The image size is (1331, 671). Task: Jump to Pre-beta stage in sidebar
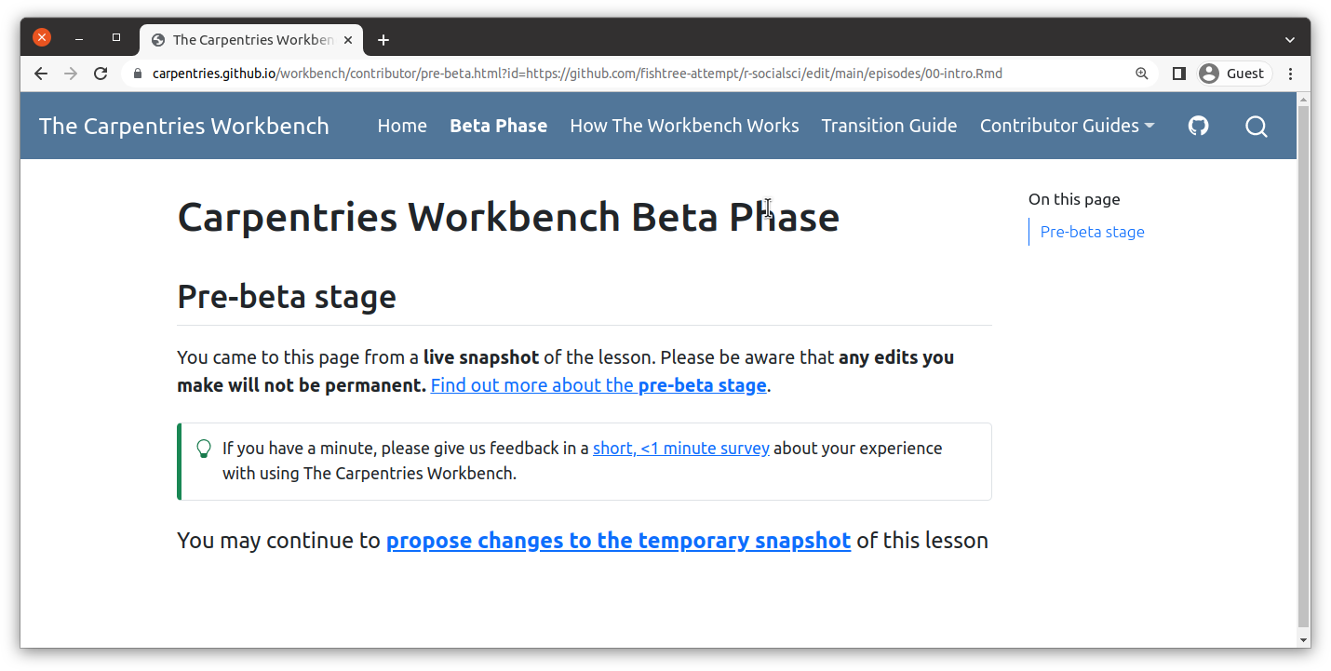tap(1092, 232)
